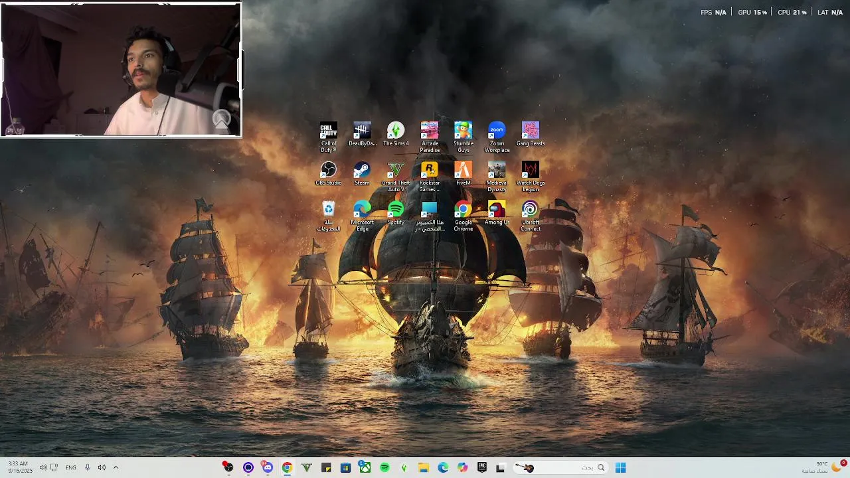Open the Windows Start button in taskbar
This screenshot has width=850, height=478.
click(620, 467)
